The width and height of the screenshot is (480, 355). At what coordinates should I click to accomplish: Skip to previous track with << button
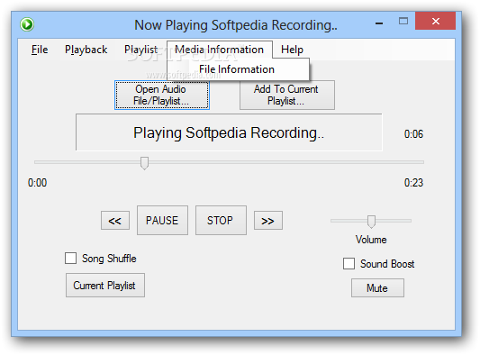(x=115, y=220)
